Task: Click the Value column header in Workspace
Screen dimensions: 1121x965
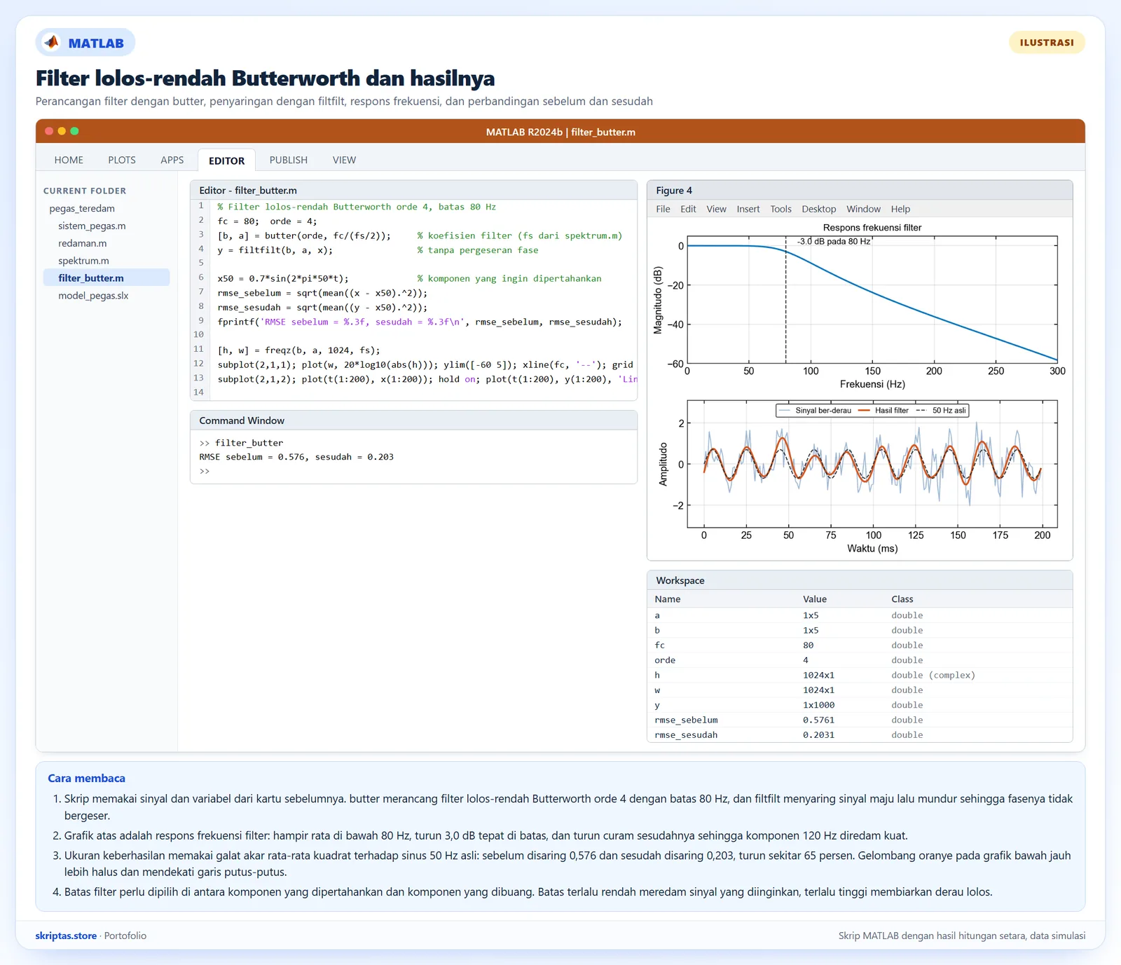Action: coord(815,599)
